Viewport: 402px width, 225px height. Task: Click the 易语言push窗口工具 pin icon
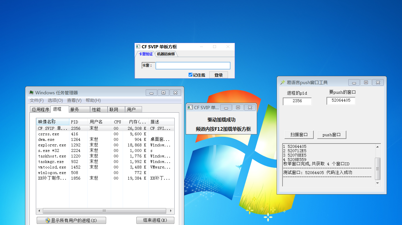click(282, 82)
